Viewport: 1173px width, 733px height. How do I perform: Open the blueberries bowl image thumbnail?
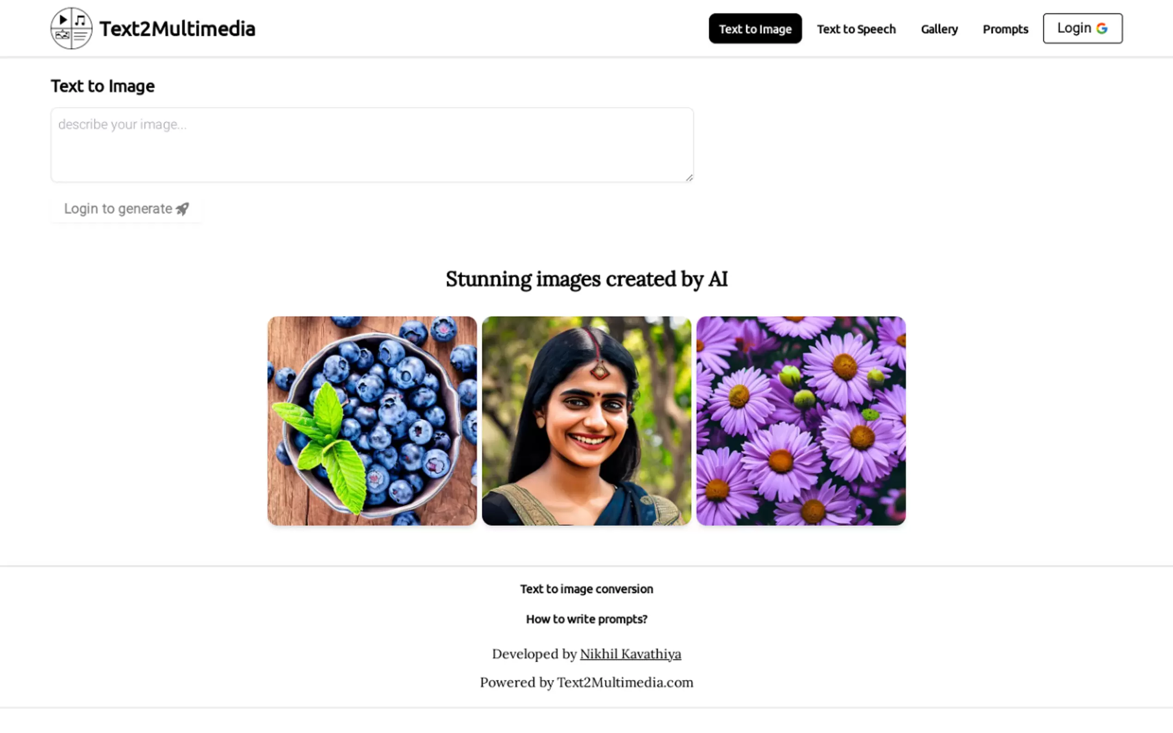tap(372, 421)
